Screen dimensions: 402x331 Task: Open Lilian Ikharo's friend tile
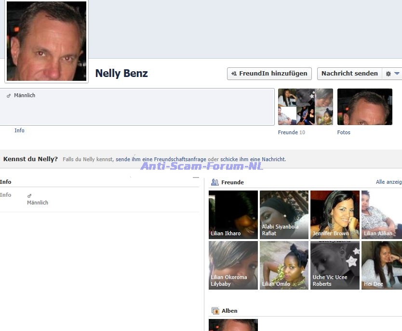(x=233, y=215)
